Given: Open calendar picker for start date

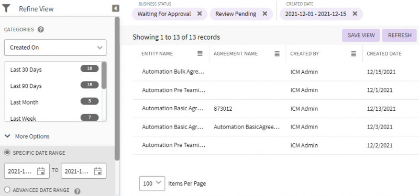Looking at the screenshot, I should [41, 171].
